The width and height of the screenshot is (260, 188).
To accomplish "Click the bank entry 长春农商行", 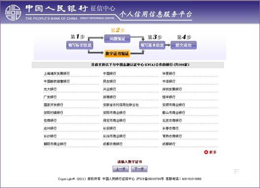I will 170,128.
